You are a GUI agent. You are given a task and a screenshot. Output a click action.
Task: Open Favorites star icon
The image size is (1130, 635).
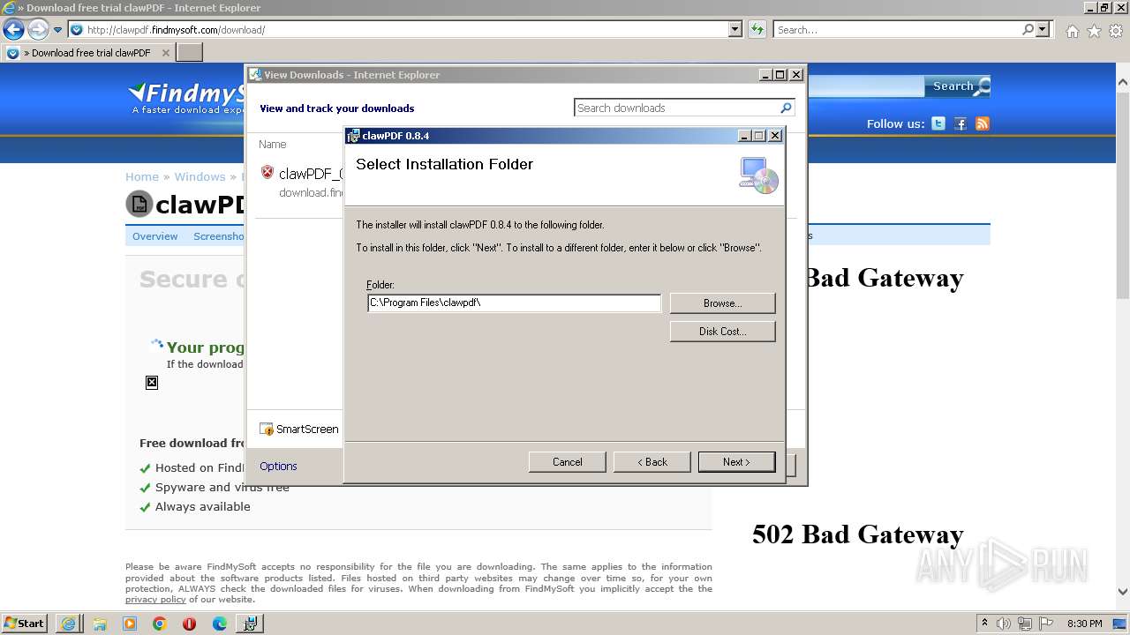pyautogui.click(x=1094, y=31)
